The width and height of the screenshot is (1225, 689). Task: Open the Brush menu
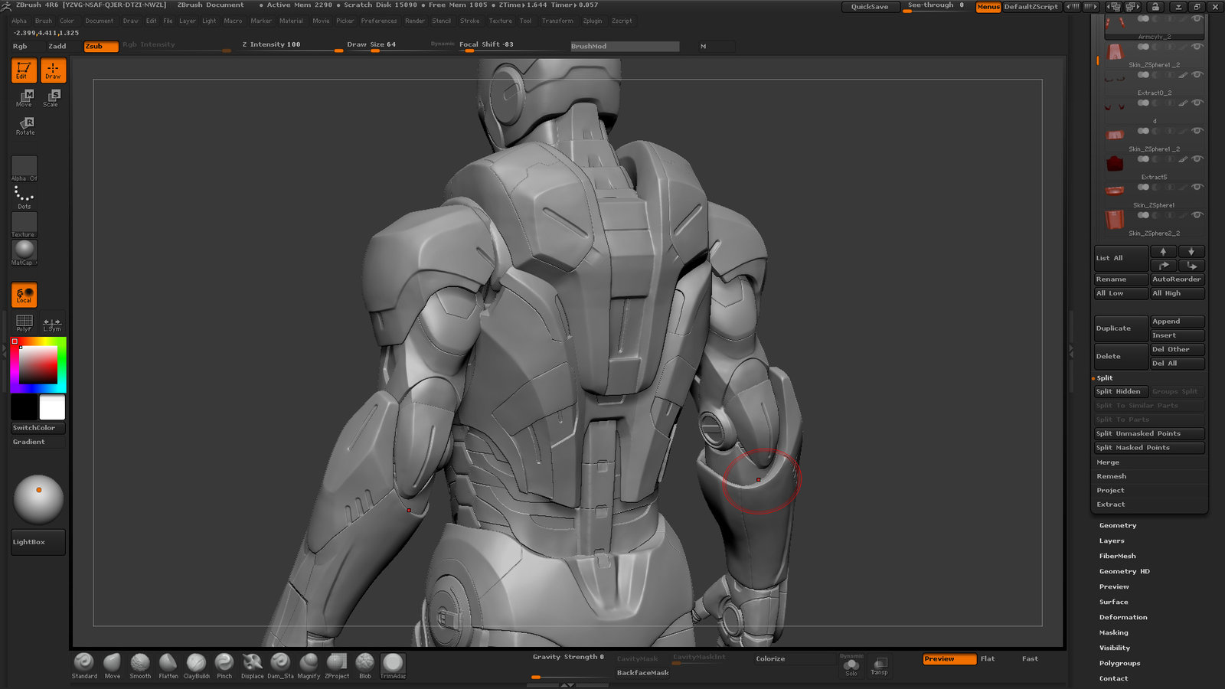44,21
